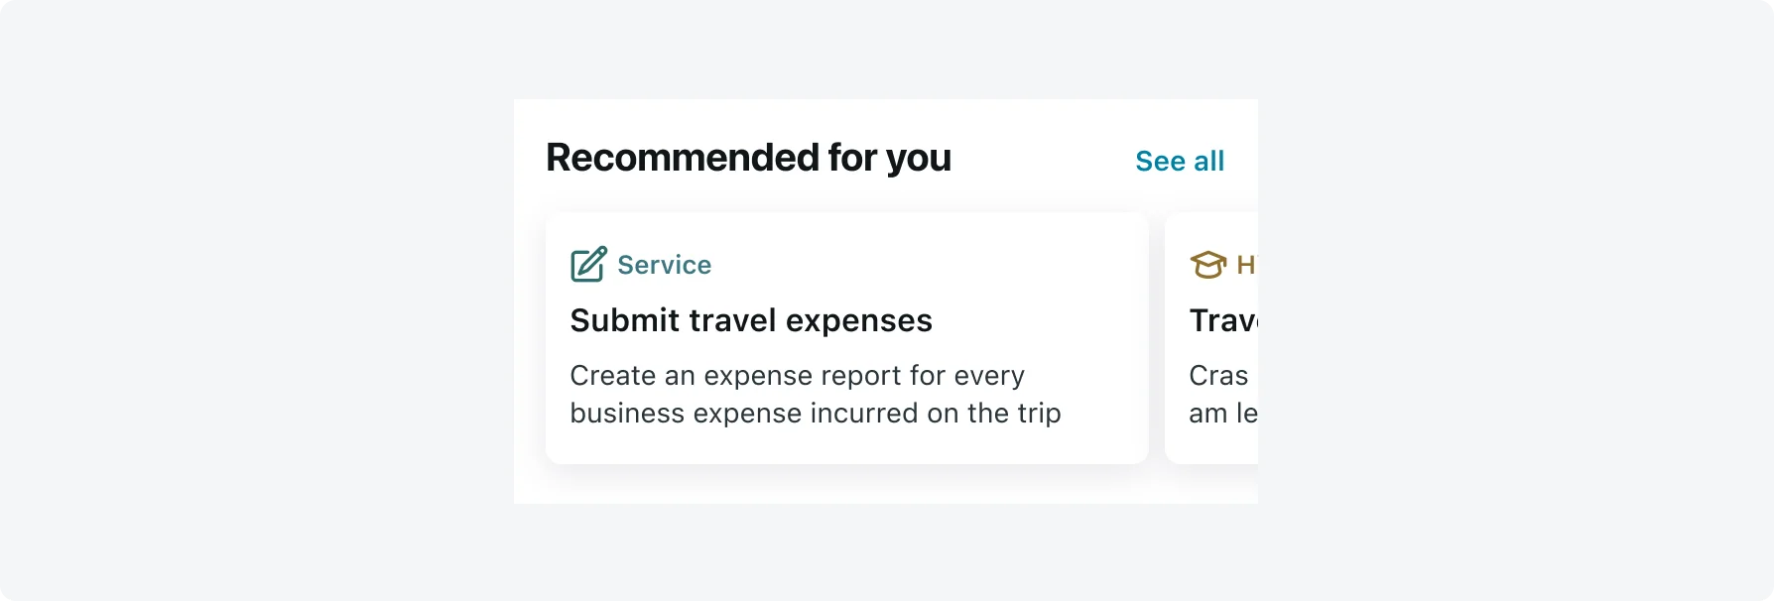This screenshot has height=601, width=1774.
Task: Click the 'am le' truncated text
Action: [x=1223, y=413]
